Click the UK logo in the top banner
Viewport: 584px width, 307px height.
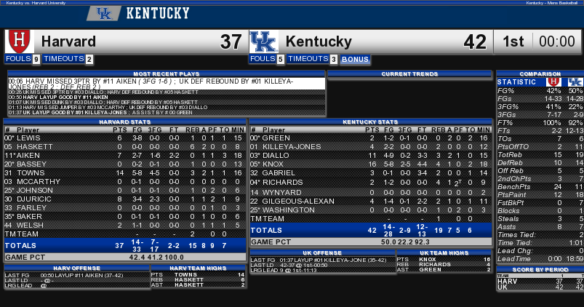click(x=103, y=13)
